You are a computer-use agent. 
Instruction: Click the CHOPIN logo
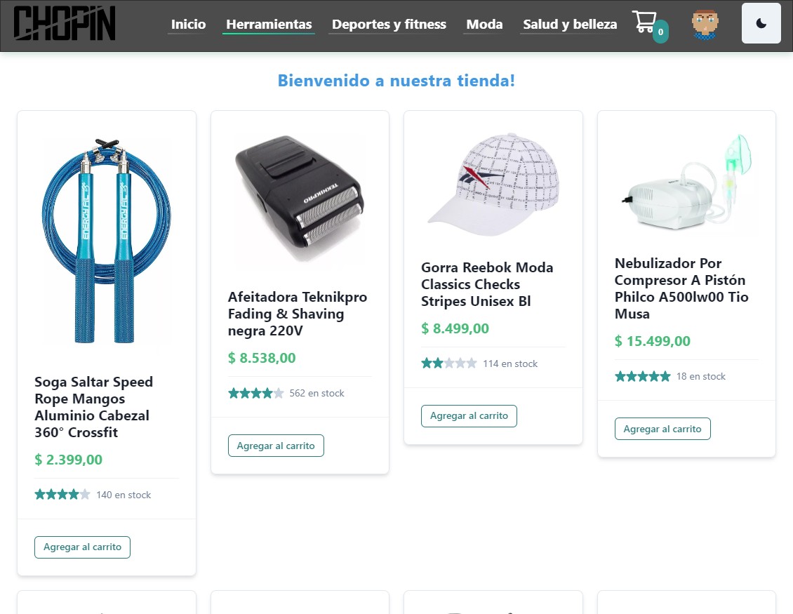point(65,23)
